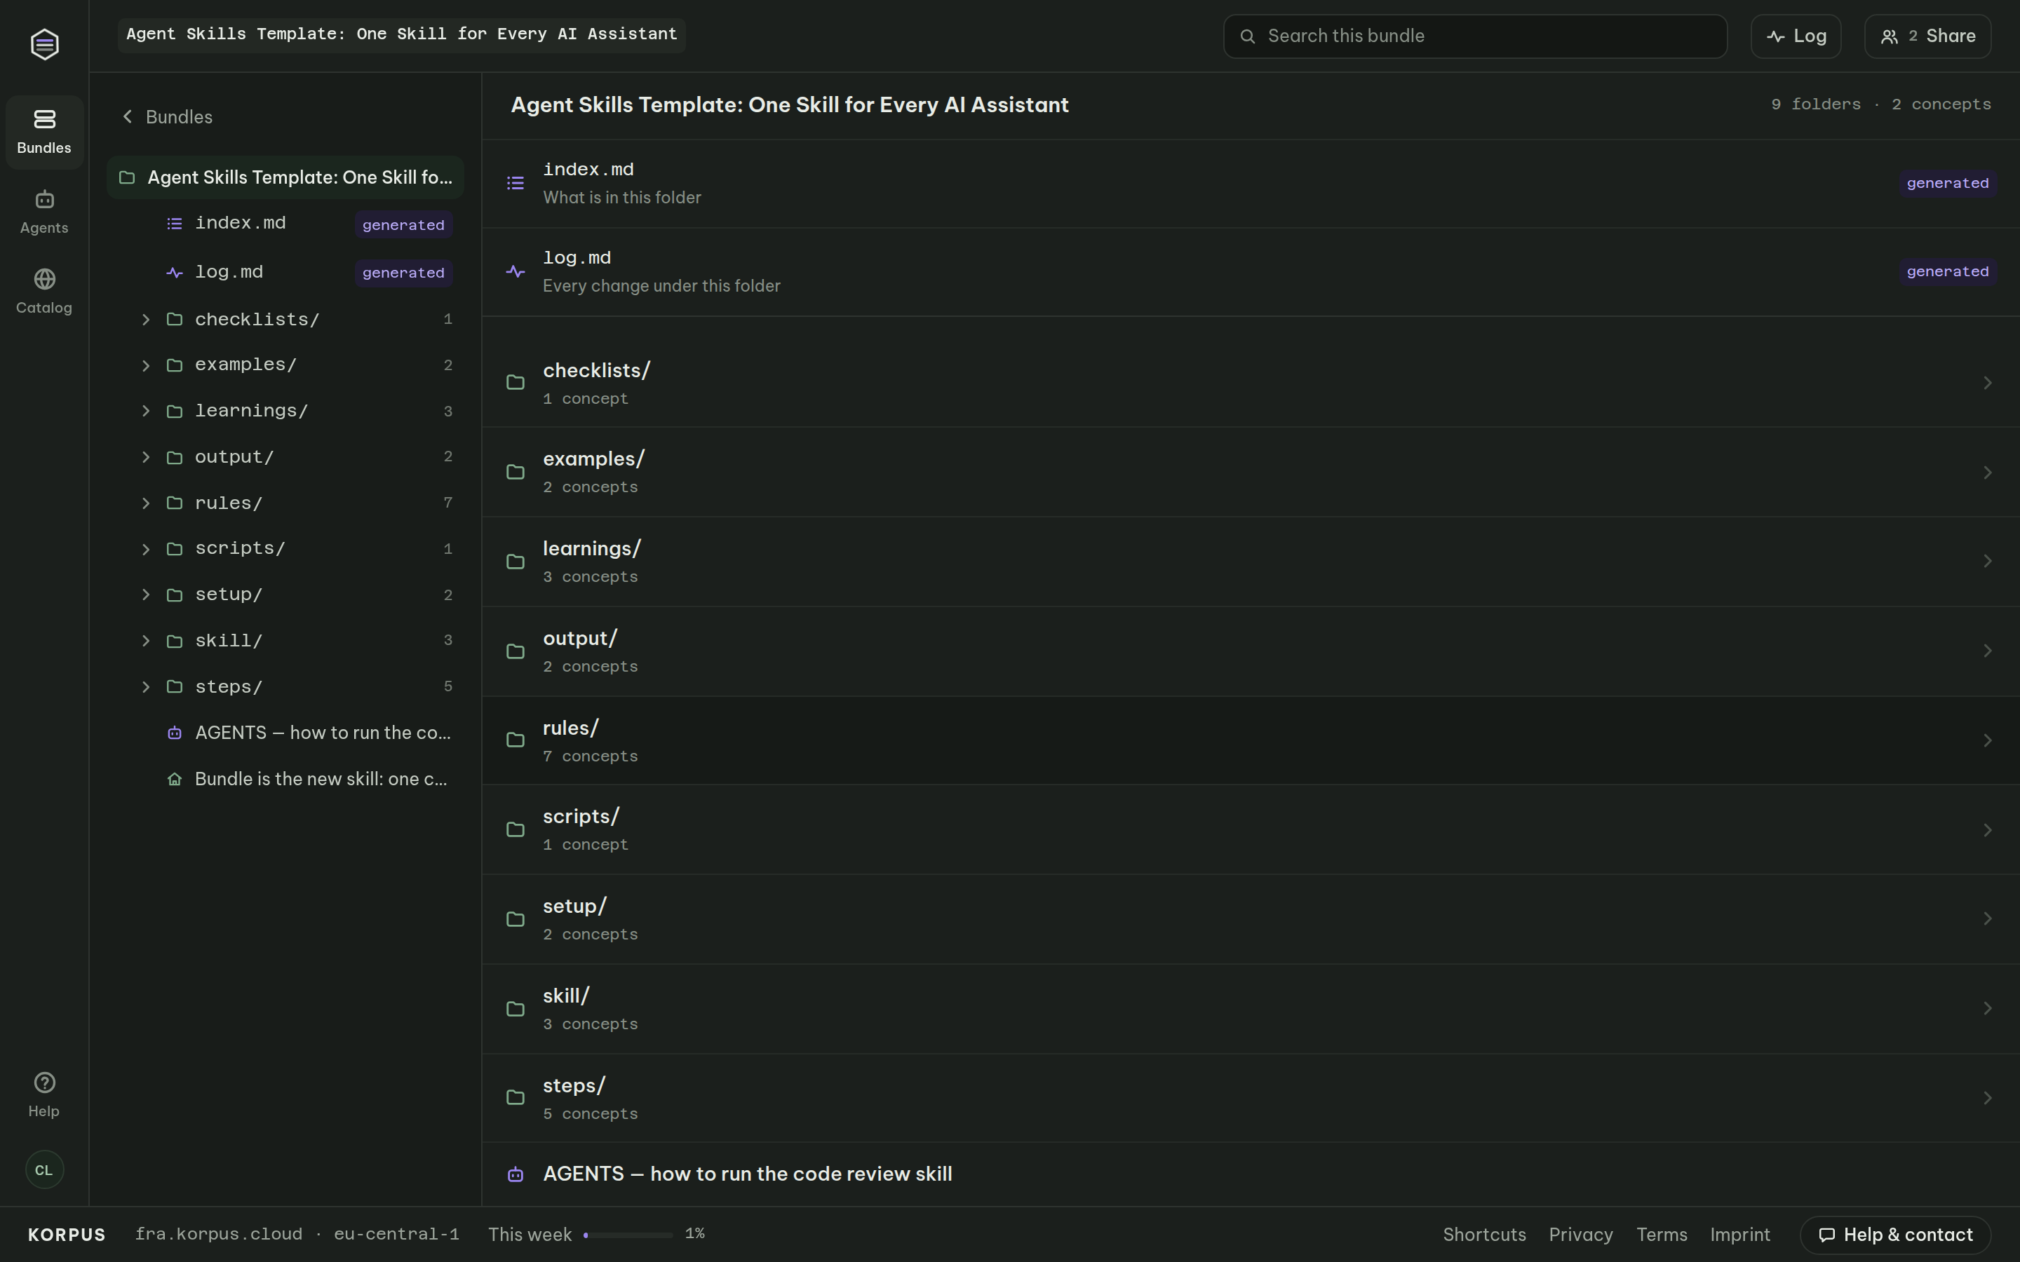Open the Agents sidebar section

click(x=44, y=212)
